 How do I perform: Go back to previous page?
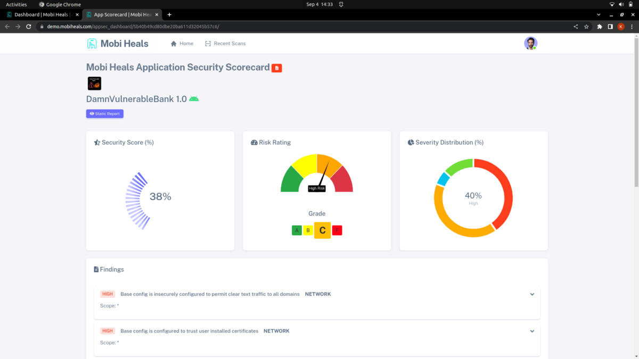(7, 27)
